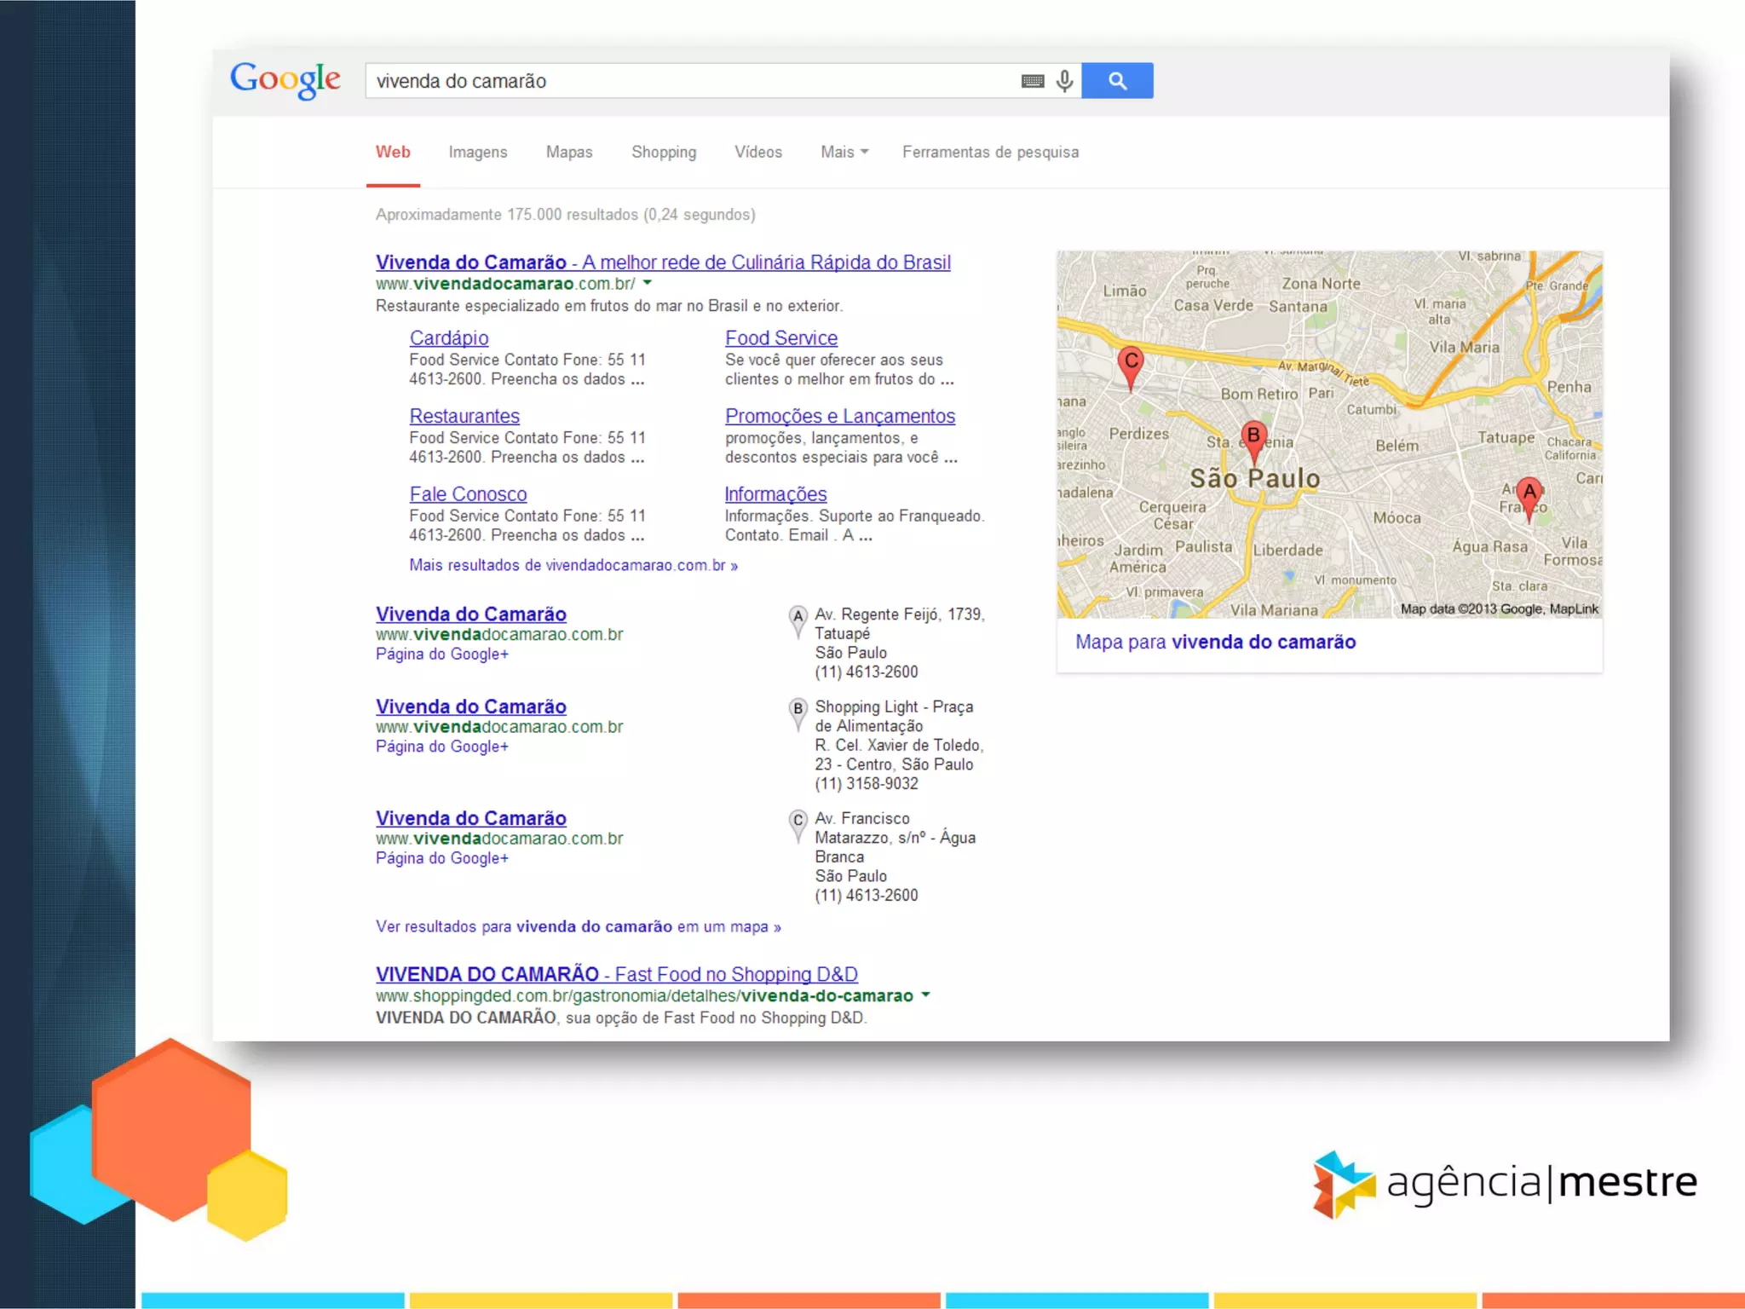Image resolution: width=1745 pixels, height=1309 pixels.
Task: Expand the Mais dropdown menu
Action: pyautogui.click(x=844, y=153)
